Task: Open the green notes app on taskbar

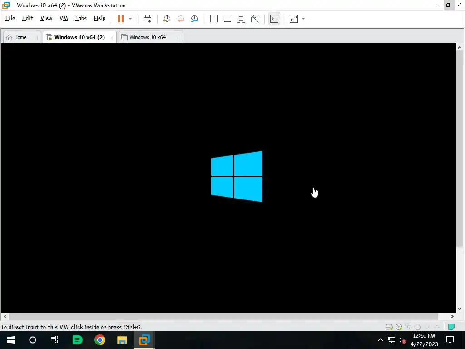Action: [x=77, y=340]
